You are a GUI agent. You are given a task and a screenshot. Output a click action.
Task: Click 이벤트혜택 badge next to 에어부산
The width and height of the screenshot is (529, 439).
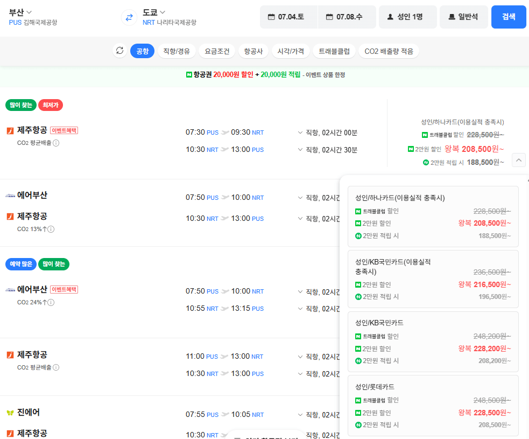coord(64,289)
